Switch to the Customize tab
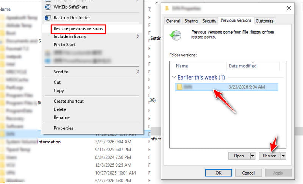This screenshot has height=184, width=303. tap(264, 21)
